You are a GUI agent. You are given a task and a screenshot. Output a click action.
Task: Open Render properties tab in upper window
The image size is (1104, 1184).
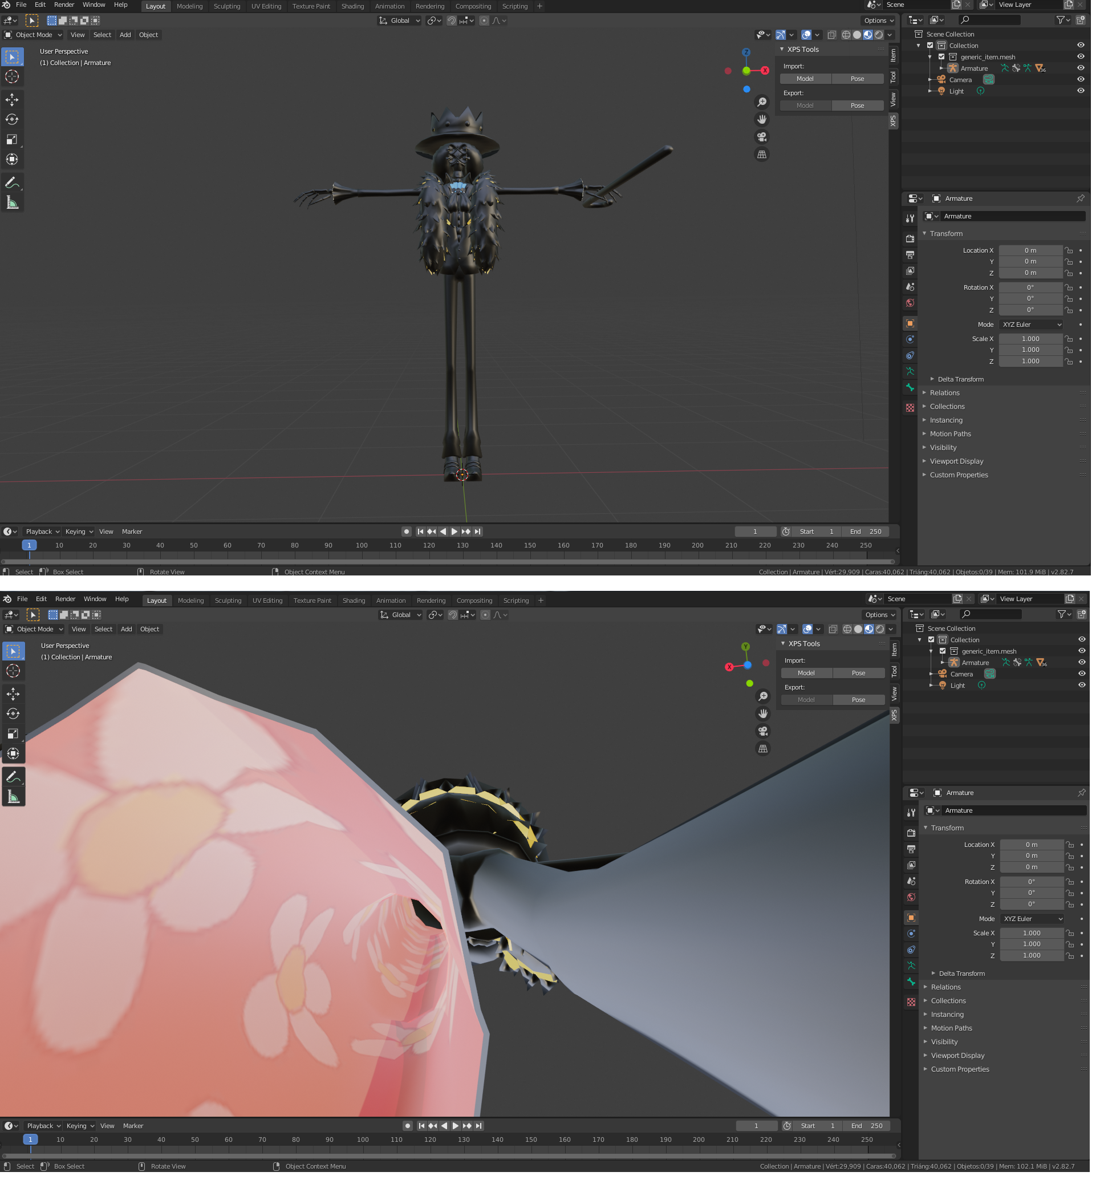pos(910,238)
